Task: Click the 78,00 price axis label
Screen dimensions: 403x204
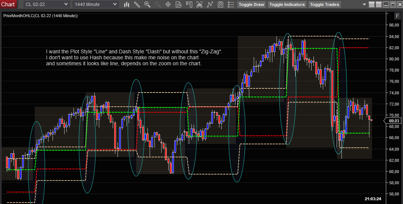Action: 394,70
